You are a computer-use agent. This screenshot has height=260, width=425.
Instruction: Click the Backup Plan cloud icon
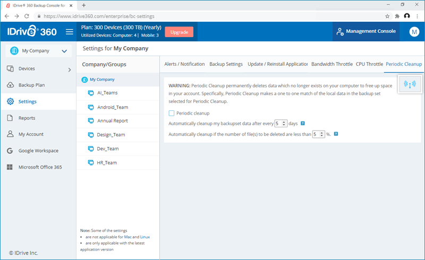(x=10, y=85)
